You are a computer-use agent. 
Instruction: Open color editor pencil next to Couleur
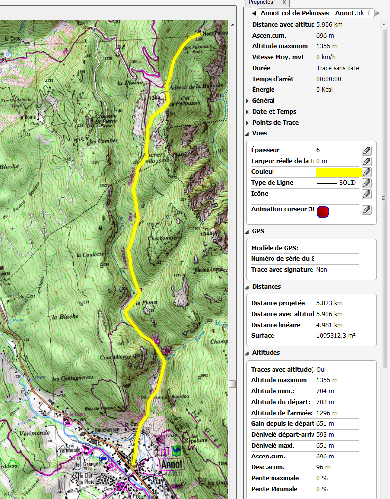[366, 172]
